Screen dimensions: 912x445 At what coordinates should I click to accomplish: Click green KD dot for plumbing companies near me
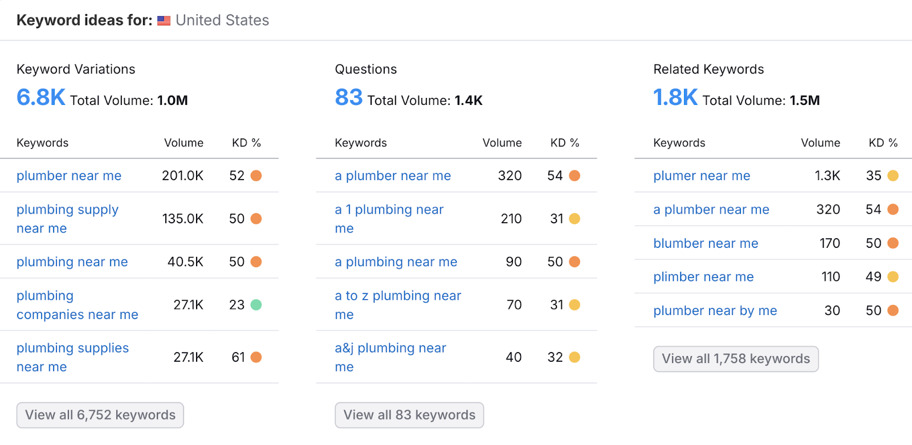coord(256,305)
